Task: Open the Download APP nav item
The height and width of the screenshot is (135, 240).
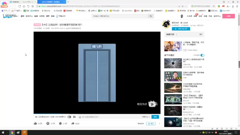Action: pyautogui.click(x=61, y=16)
